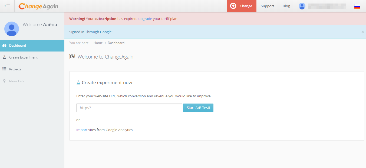
Task: Click the upgrade link in warning
Action: click(145, 19)
